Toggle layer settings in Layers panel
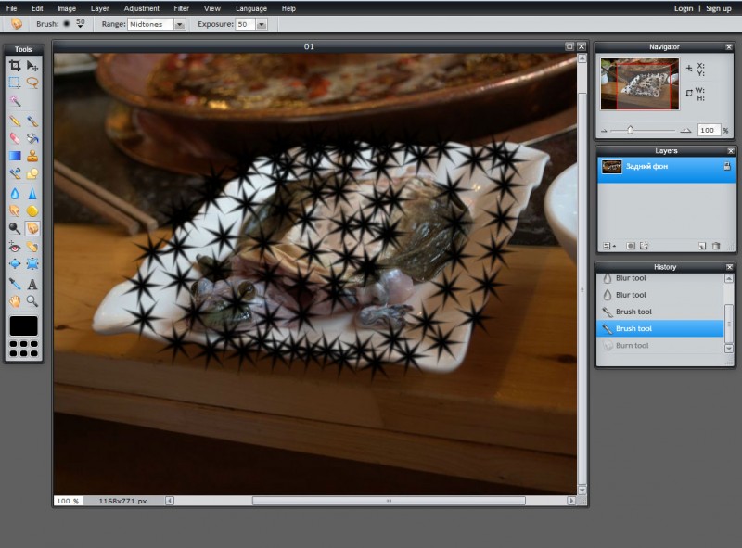 pos(609,246)
